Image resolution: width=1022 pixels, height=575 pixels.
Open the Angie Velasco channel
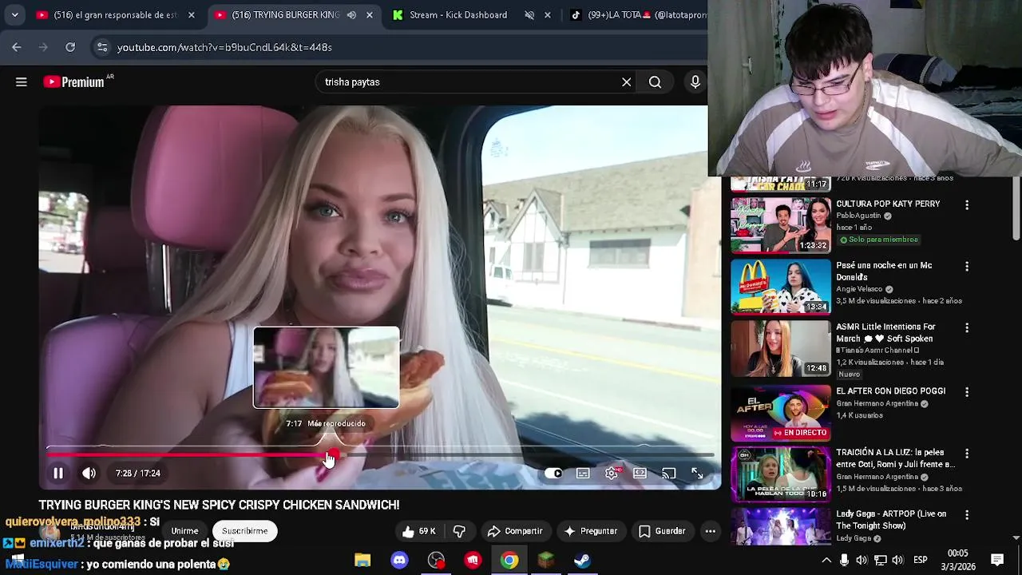pyautogui.click(x=859, y=289)
